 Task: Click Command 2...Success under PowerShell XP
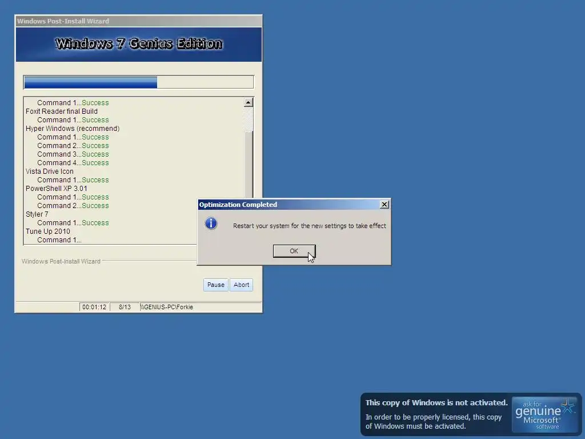73,206
